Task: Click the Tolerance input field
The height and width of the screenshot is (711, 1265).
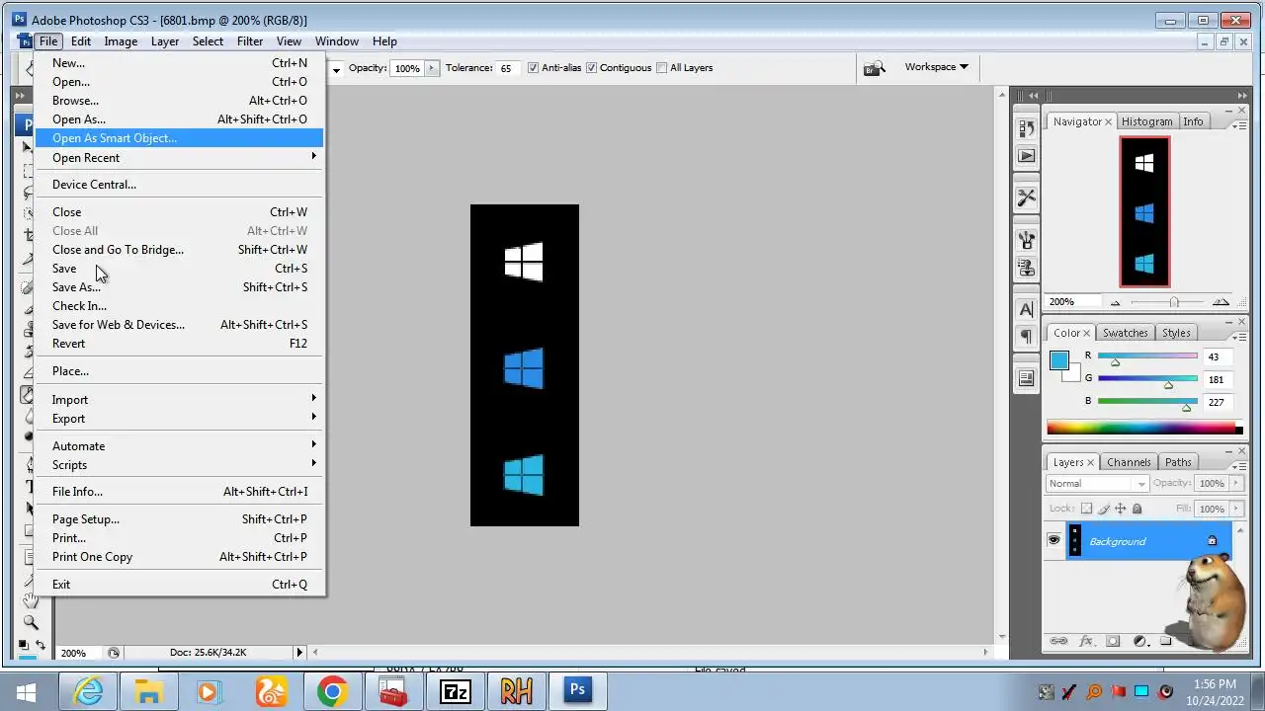Action: 508,68
